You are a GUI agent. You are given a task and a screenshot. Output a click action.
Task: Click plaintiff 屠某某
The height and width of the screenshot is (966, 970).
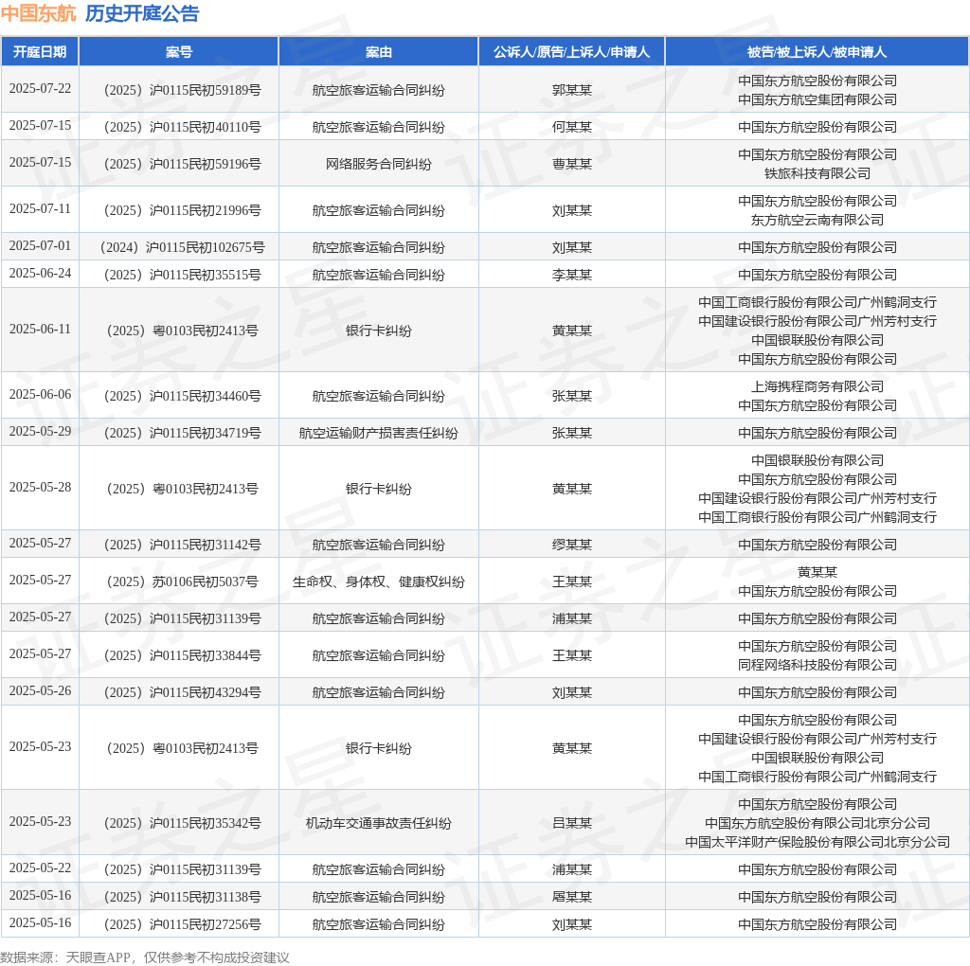[x=571, y=898]
